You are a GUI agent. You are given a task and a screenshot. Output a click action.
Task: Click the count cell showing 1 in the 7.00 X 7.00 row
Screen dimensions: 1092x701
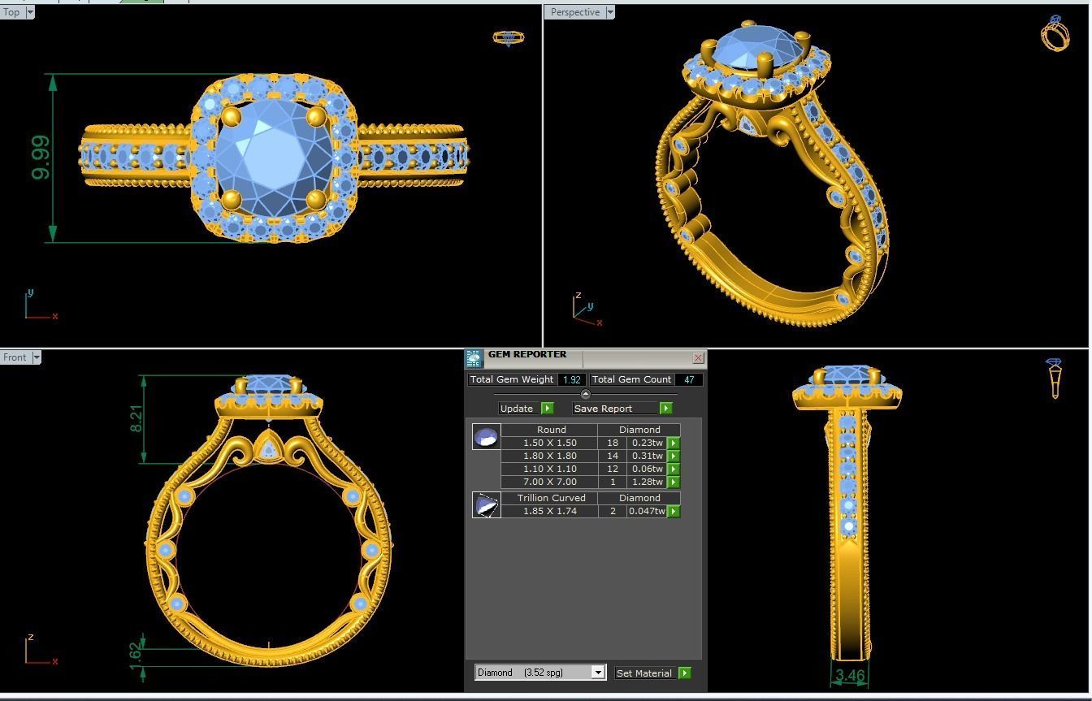(x=612, y=482)
